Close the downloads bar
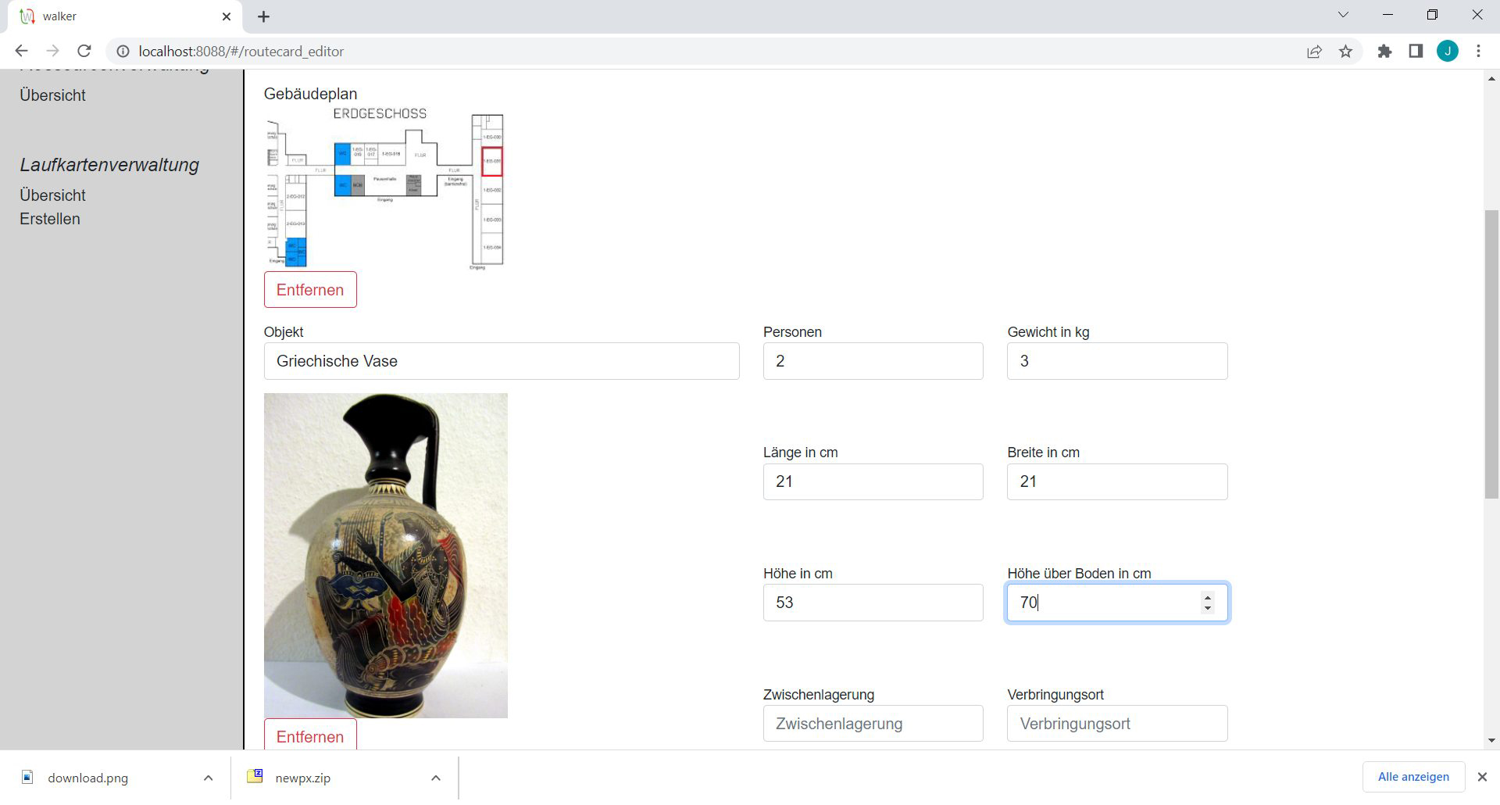 1482,777
